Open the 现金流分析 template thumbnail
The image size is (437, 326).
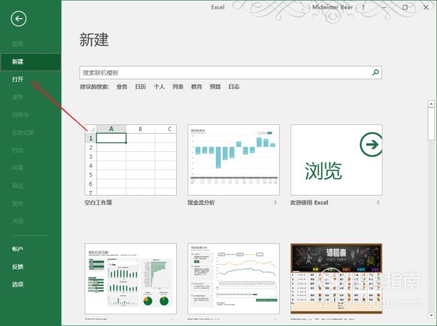[233, 160]
